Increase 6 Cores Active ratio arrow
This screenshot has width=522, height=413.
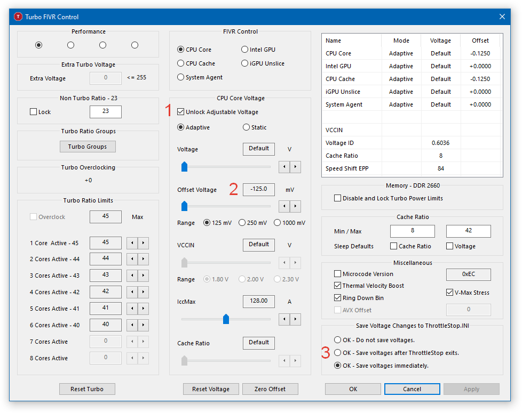pos(143,325)
